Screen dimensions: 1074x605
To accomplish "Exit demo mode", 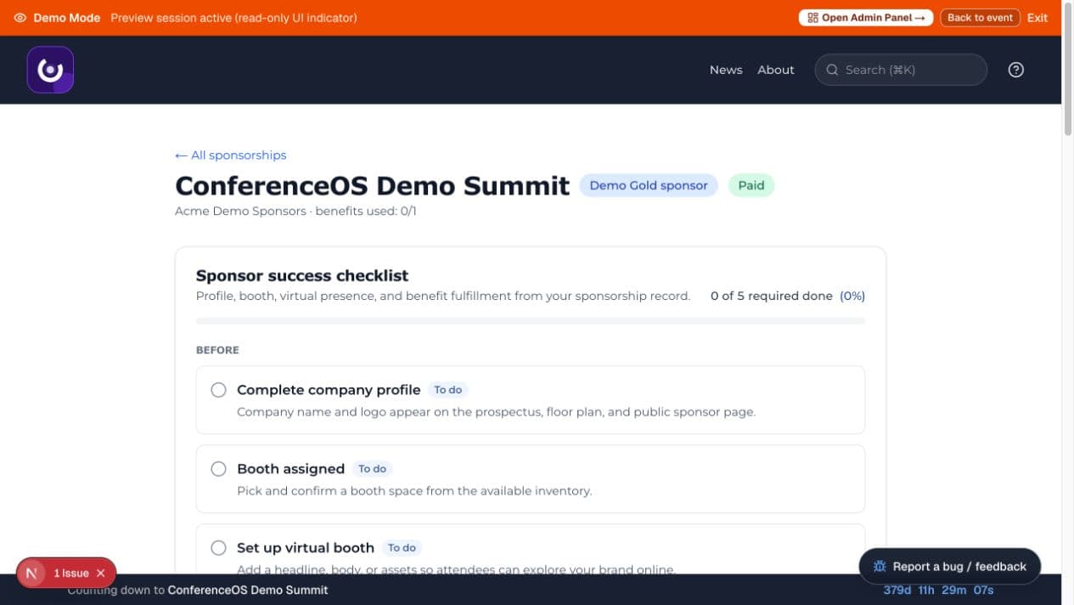I will (x=1037, y=18).
